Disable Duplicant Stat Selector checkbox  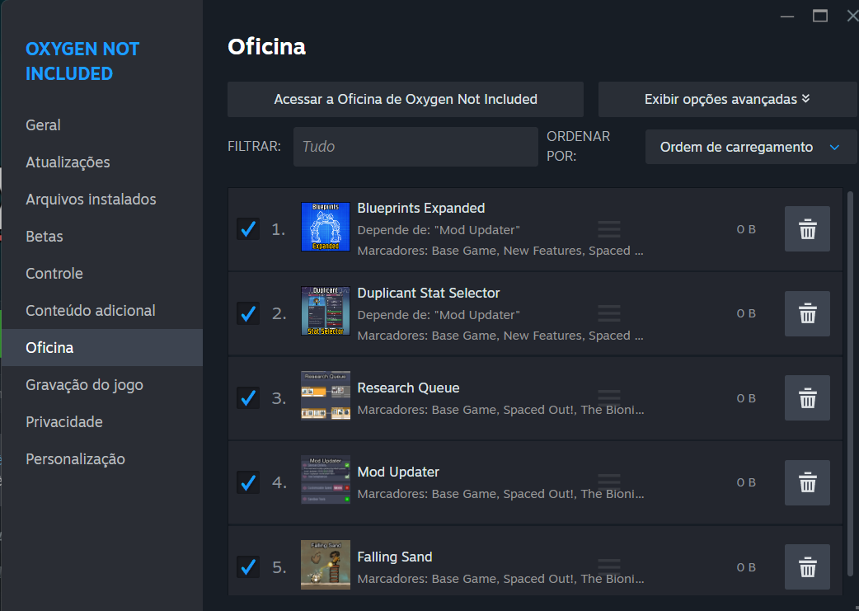point(248,313)
